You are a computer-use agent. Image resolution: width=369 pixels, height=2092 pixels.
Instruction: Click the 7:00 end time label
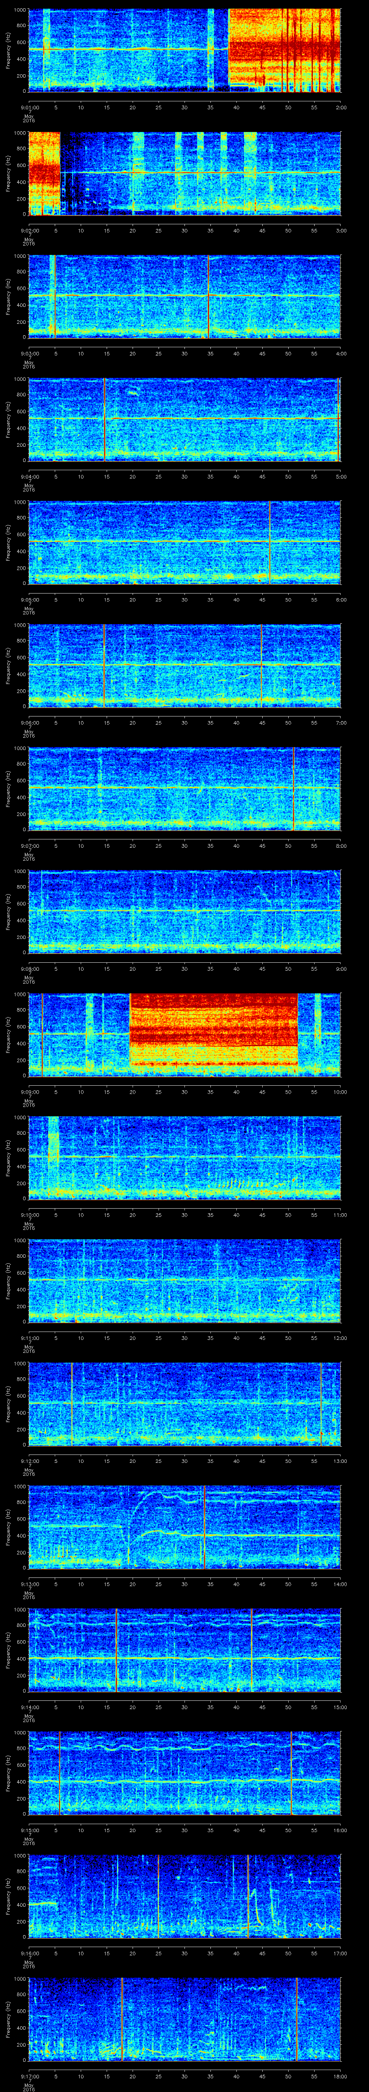click(341, 723)
